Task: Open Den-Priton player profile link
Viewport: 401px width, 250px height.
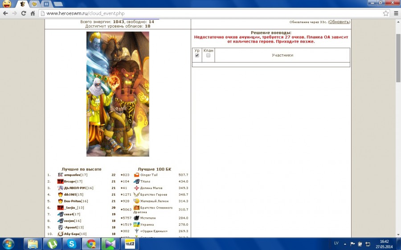Action: click(73, 201)
